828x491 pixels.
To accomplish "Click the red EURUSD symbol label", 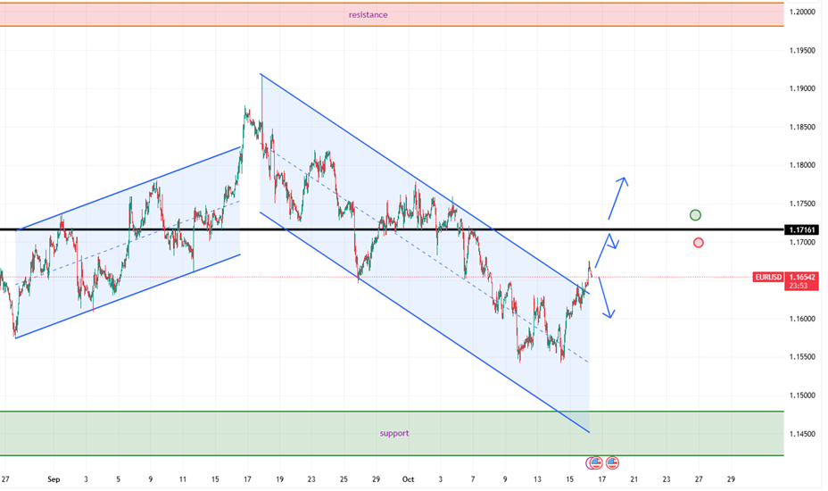I will tap(768, 277).
